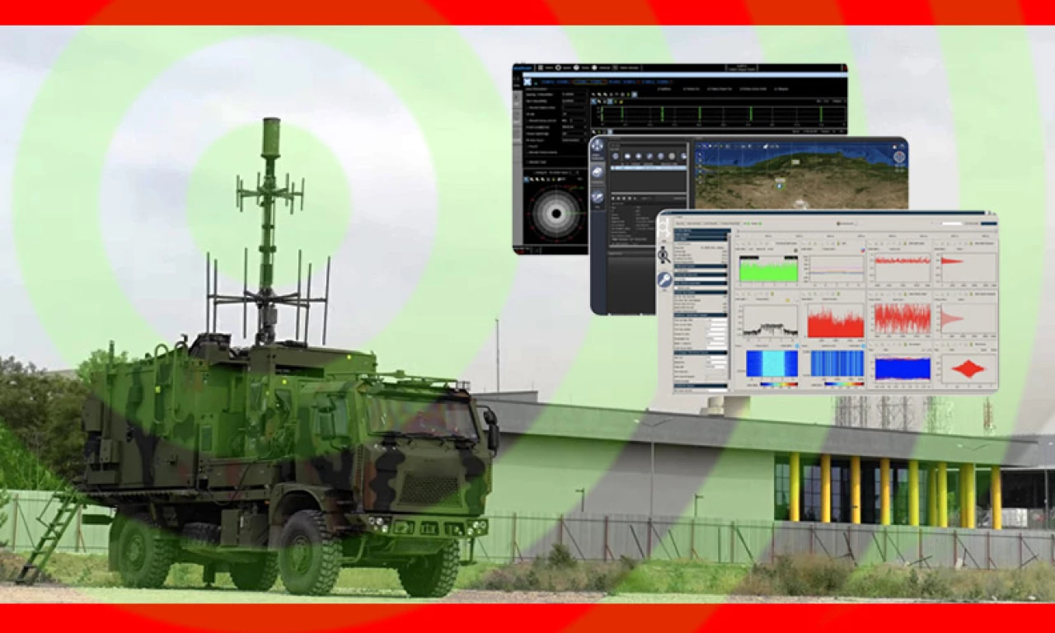Screen dimensions: 1055x633
Task: Click the rainbow color scale under the waterfall display
Action: [777, 384]
